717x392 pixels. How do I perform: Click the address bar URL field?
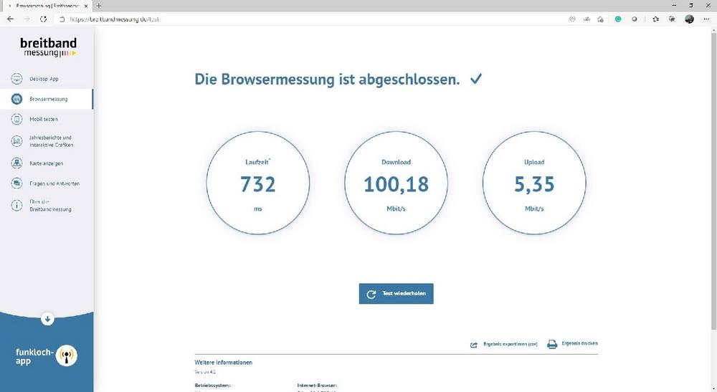[315, 19]
